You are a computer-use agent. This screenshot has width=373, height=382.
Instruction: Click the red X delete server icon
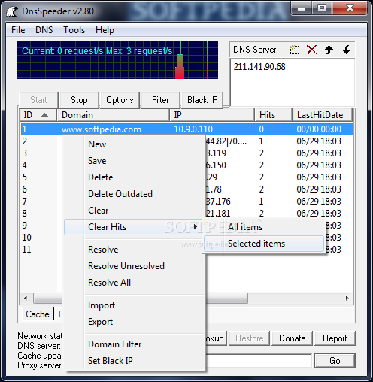click(311, 50)
